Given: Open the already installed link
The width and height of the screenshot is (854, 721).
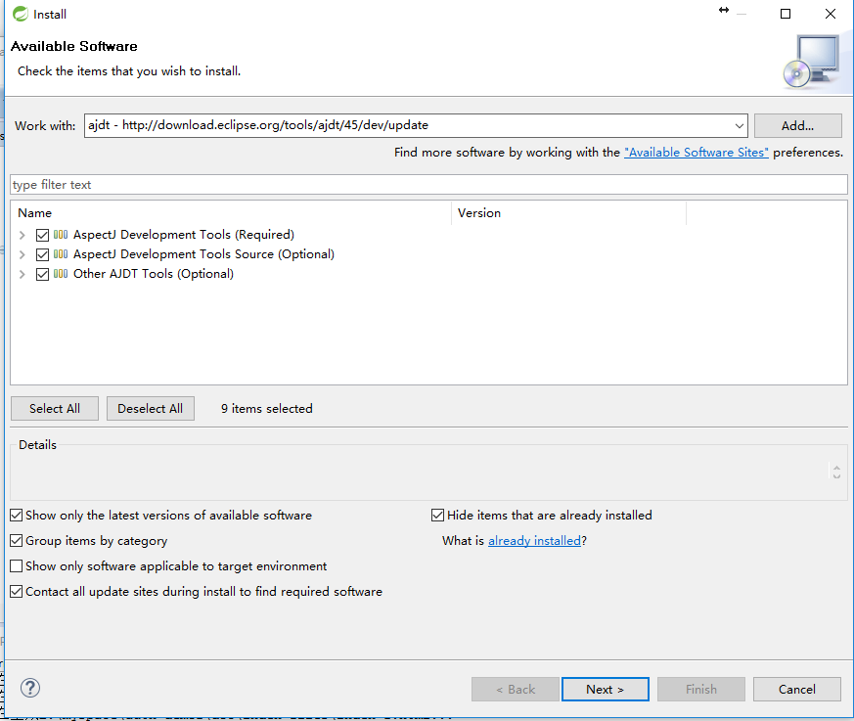Looking at the screenshot, I should pyautogui.click(x=534, y=541).
